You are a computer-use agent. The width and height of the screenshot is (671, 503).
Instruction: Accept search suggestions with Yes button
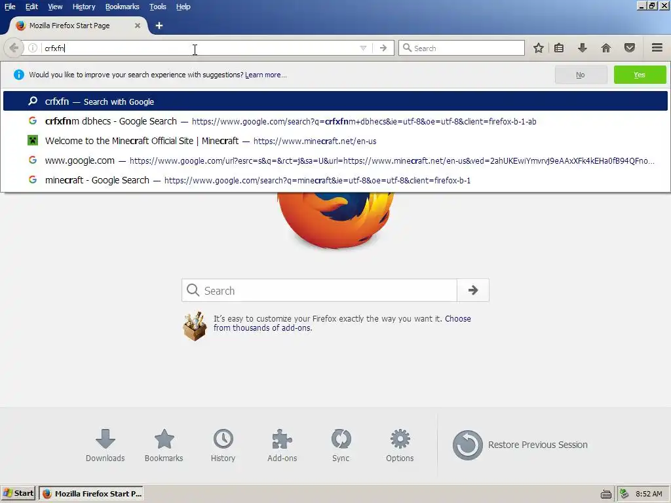click(x=640, y=75)
